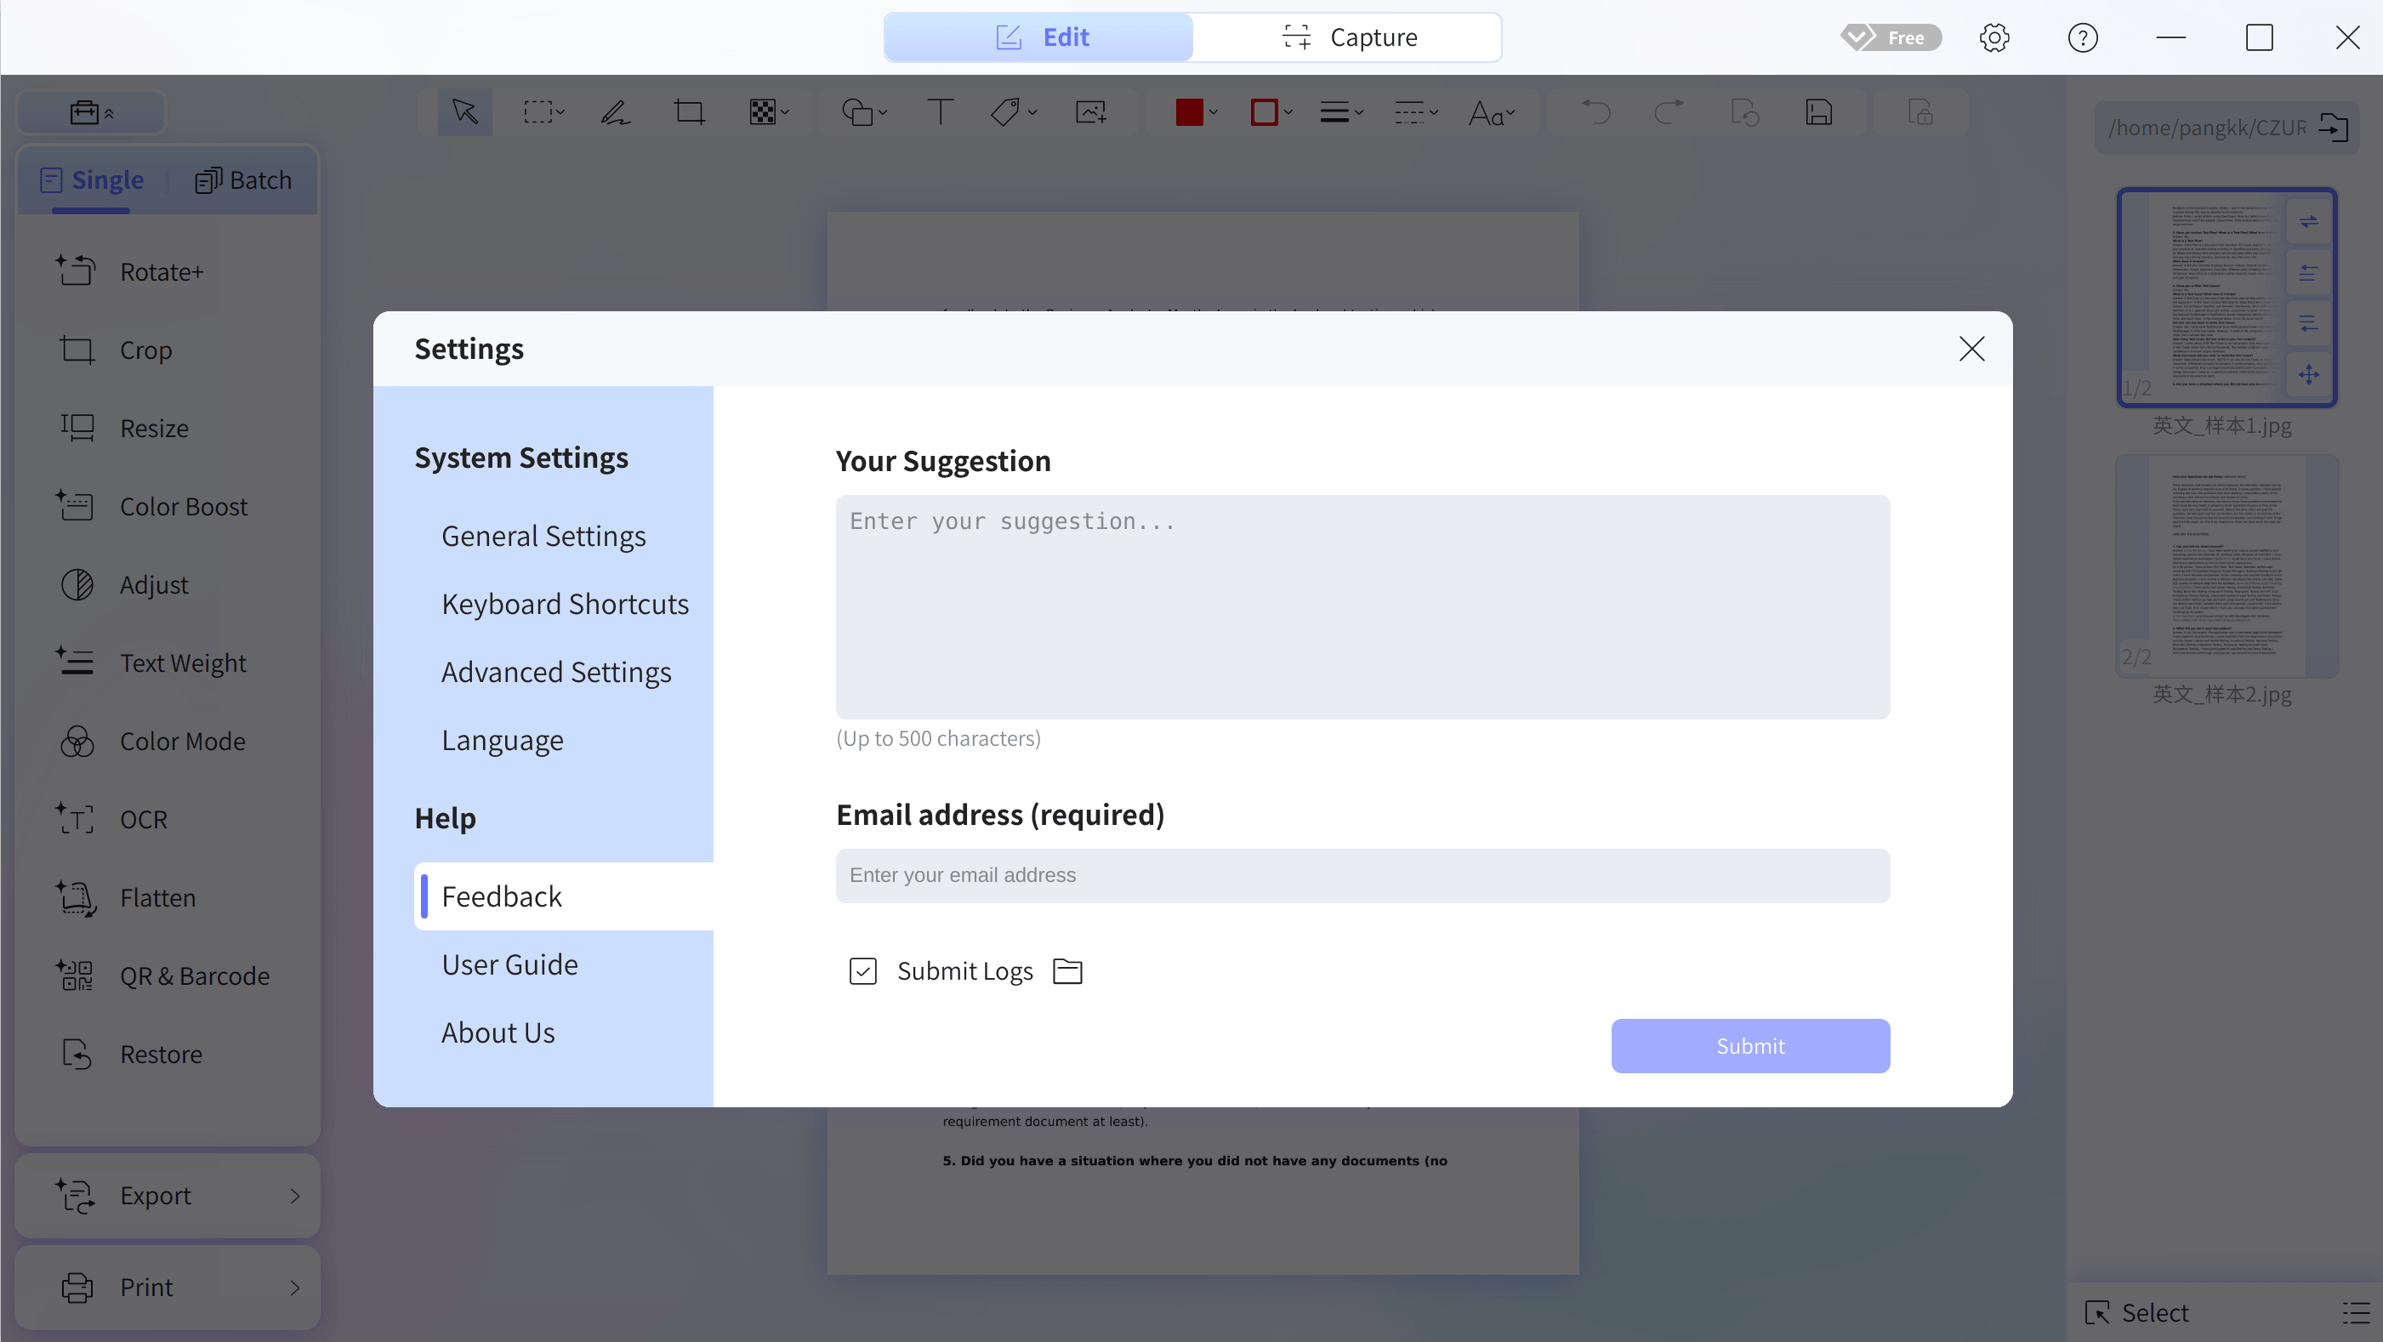Open the logs folder icon
Viewport: 2383px width, 1342px height.
point(1067,971)
